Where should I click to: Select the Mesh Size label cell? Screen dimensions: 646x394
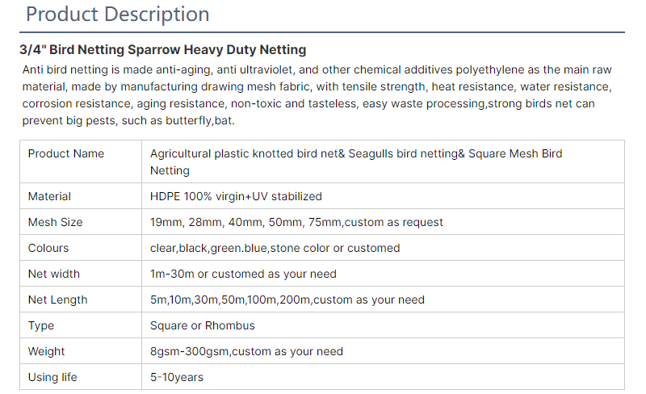point(55,222)
